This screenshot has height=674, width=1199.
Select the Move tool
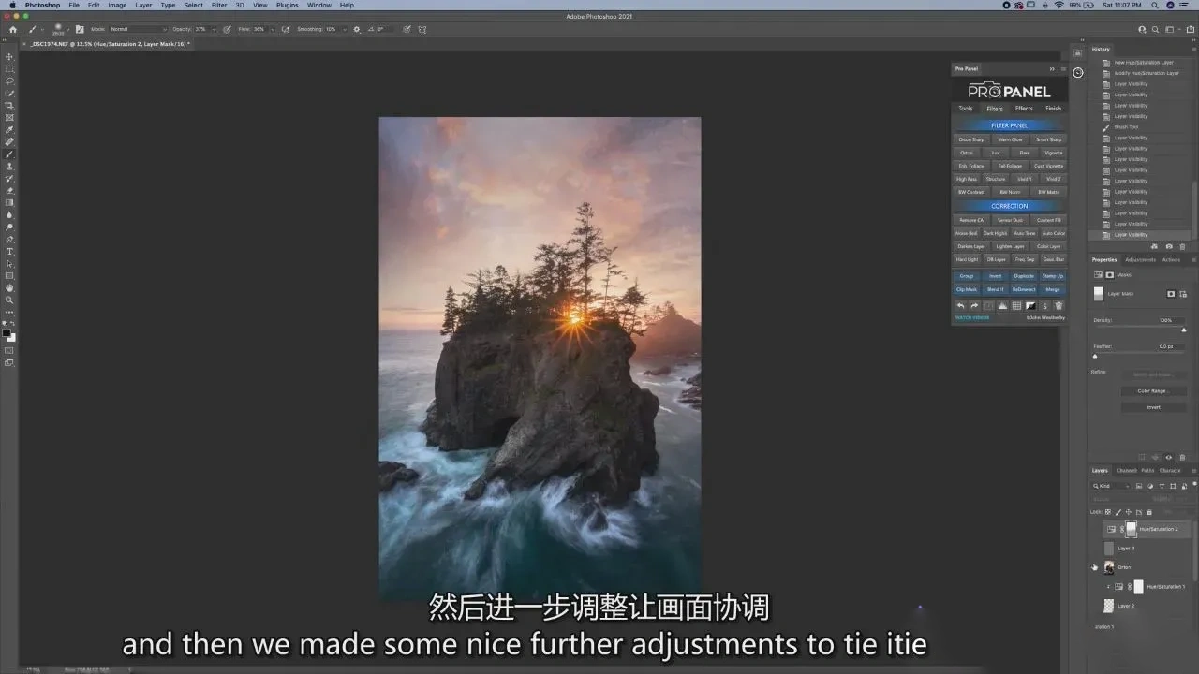click(10, 57)
